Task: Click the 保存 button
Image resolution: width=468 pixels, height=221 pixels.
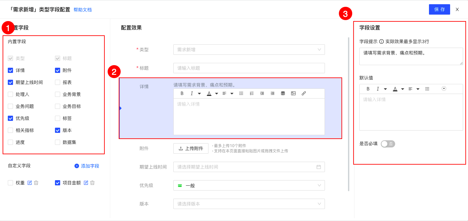Action: click(x=439, y=9)
